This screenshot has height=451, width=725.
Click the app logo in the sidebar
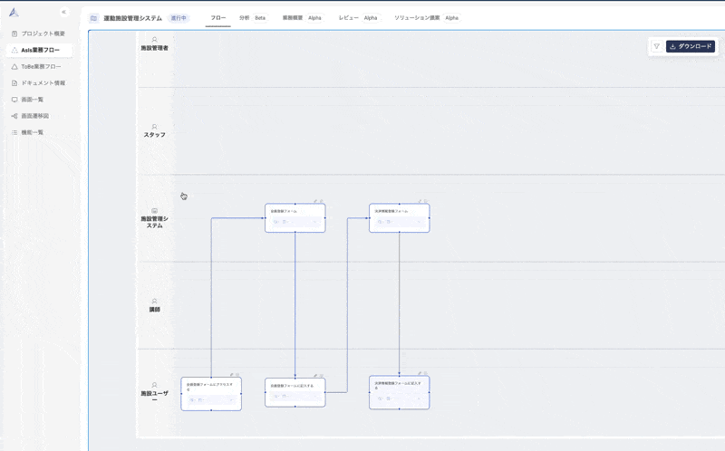pyautogui.click(x=14, y=13)
